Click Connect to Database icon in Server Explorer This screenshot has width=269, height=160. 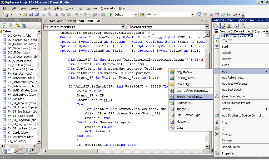pyautogui.click(x=18, y=26)
